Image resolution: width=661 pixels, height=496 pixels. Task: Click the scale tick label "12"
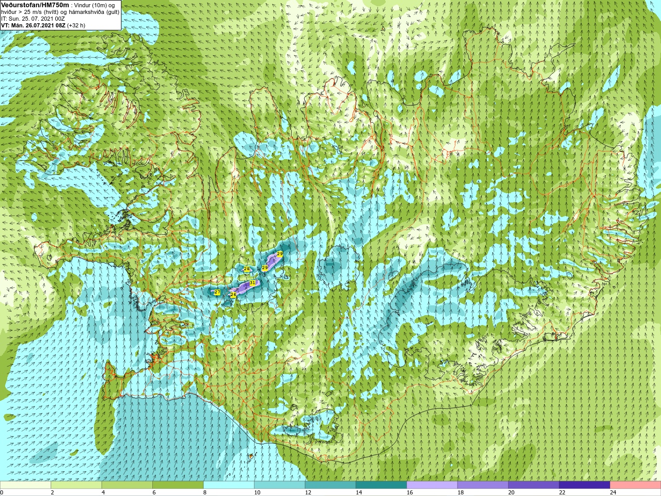(x=308, y=492)
